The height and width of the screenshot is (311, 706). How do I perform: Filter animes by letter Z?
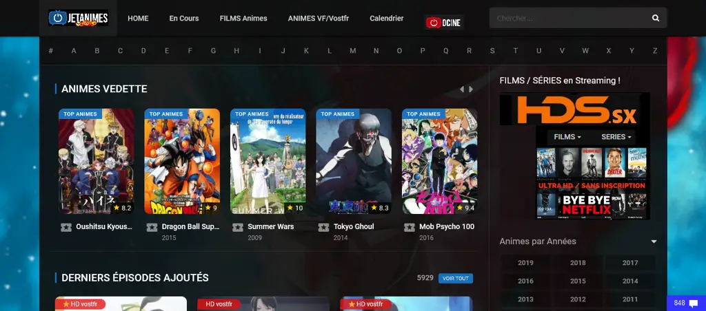(x=655, y=51)
